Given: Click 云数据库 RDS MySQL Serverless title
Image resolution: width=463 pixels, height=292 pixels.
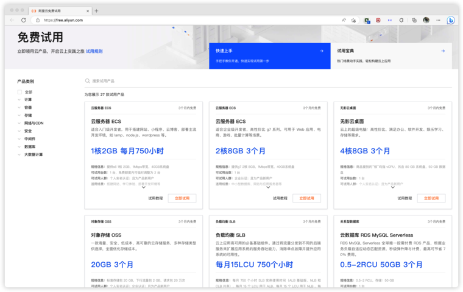Looking at the screenshot, I should (x=376, y=235).
